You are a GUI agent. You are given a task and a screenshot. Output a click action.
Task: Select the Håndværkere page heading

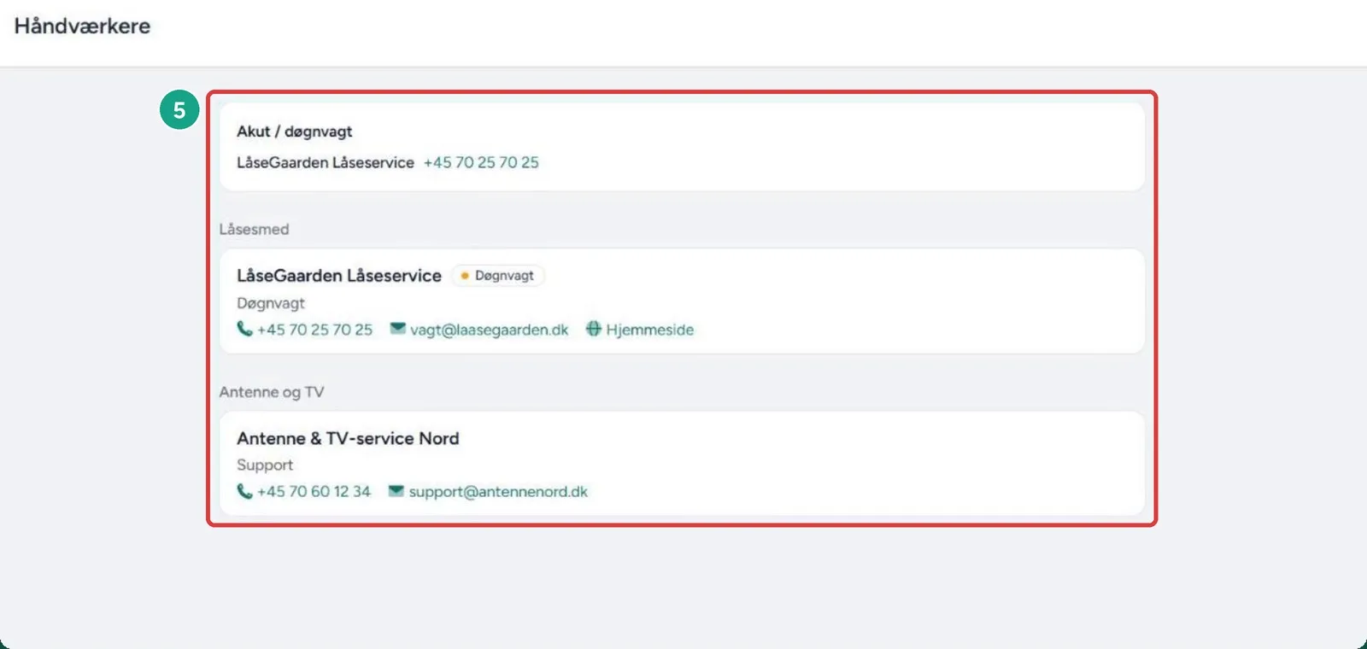click(82, 26)
